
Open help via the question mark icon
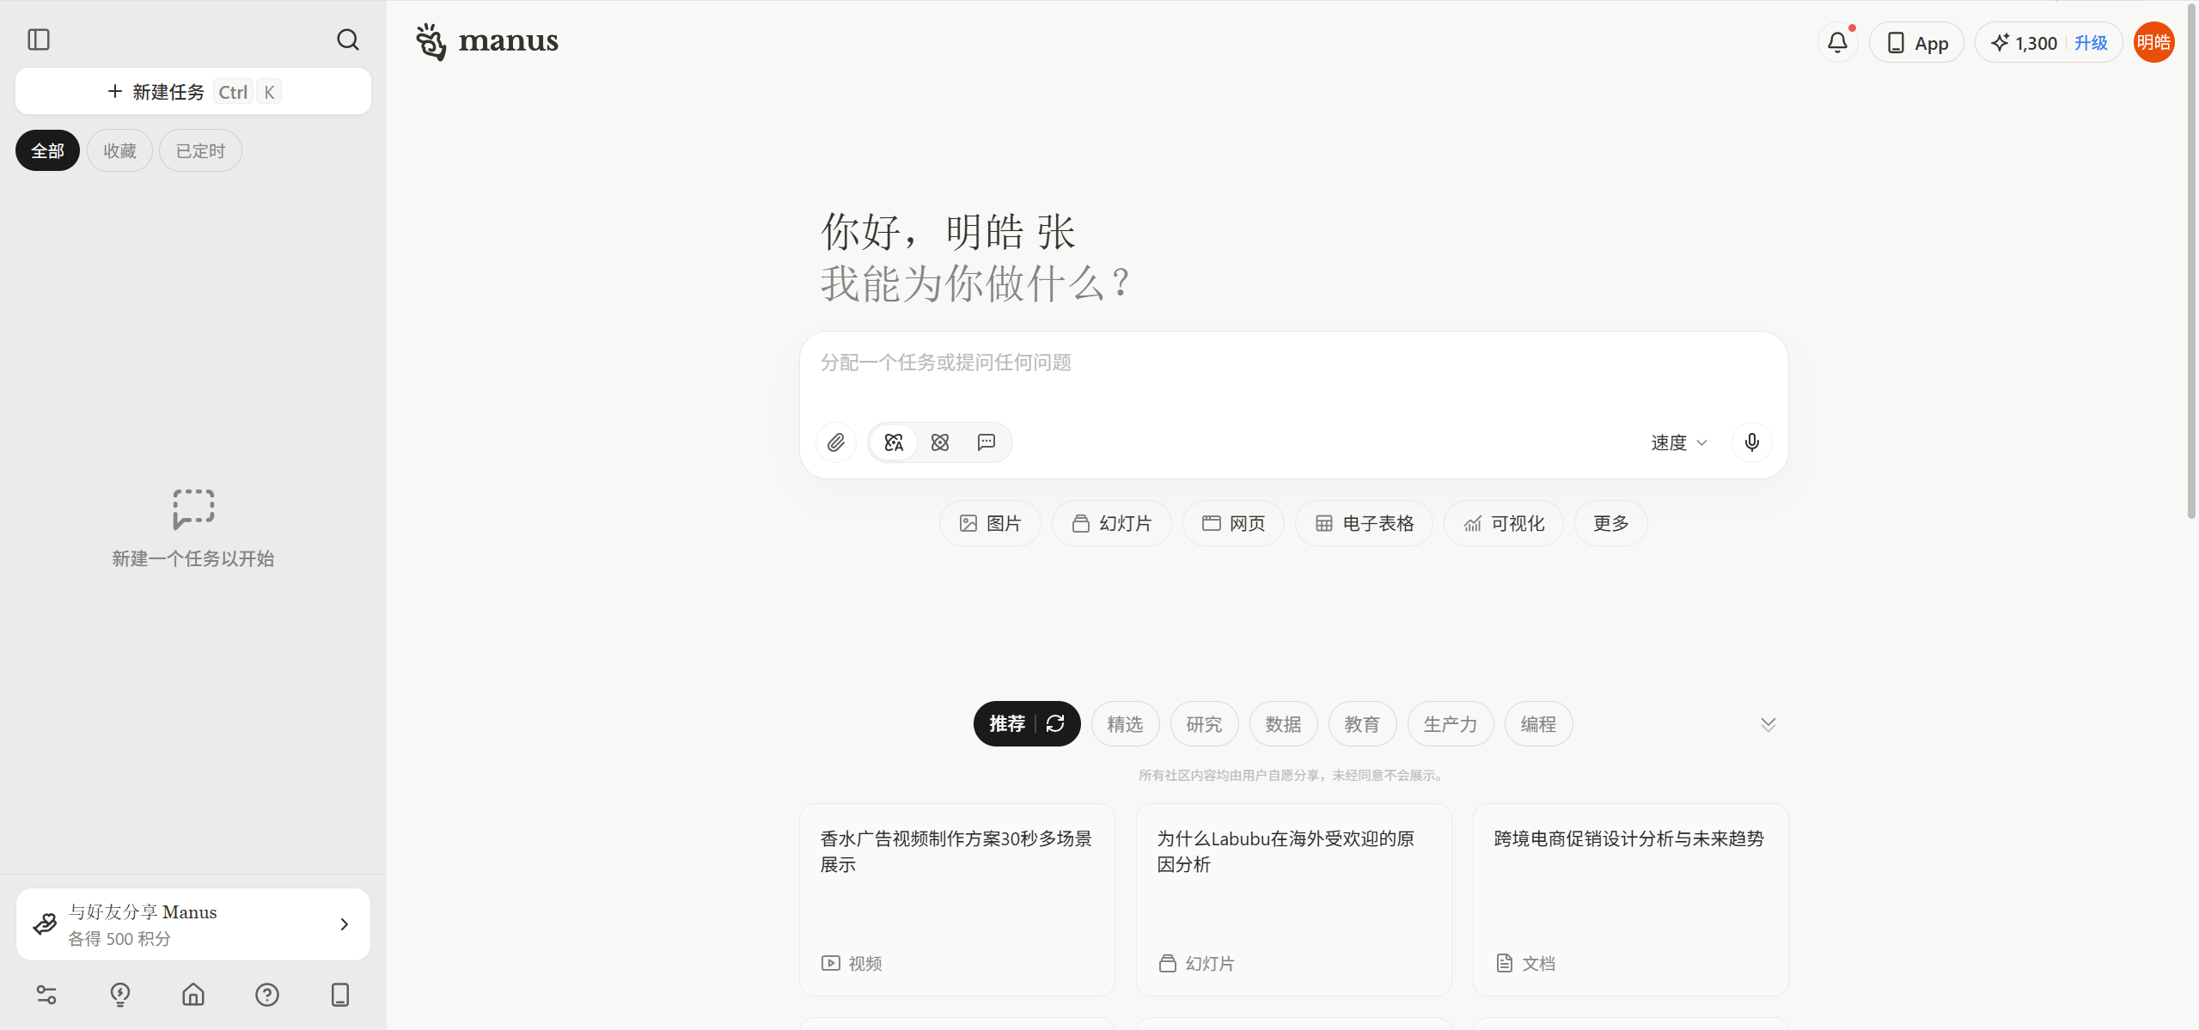pos(266,994)
